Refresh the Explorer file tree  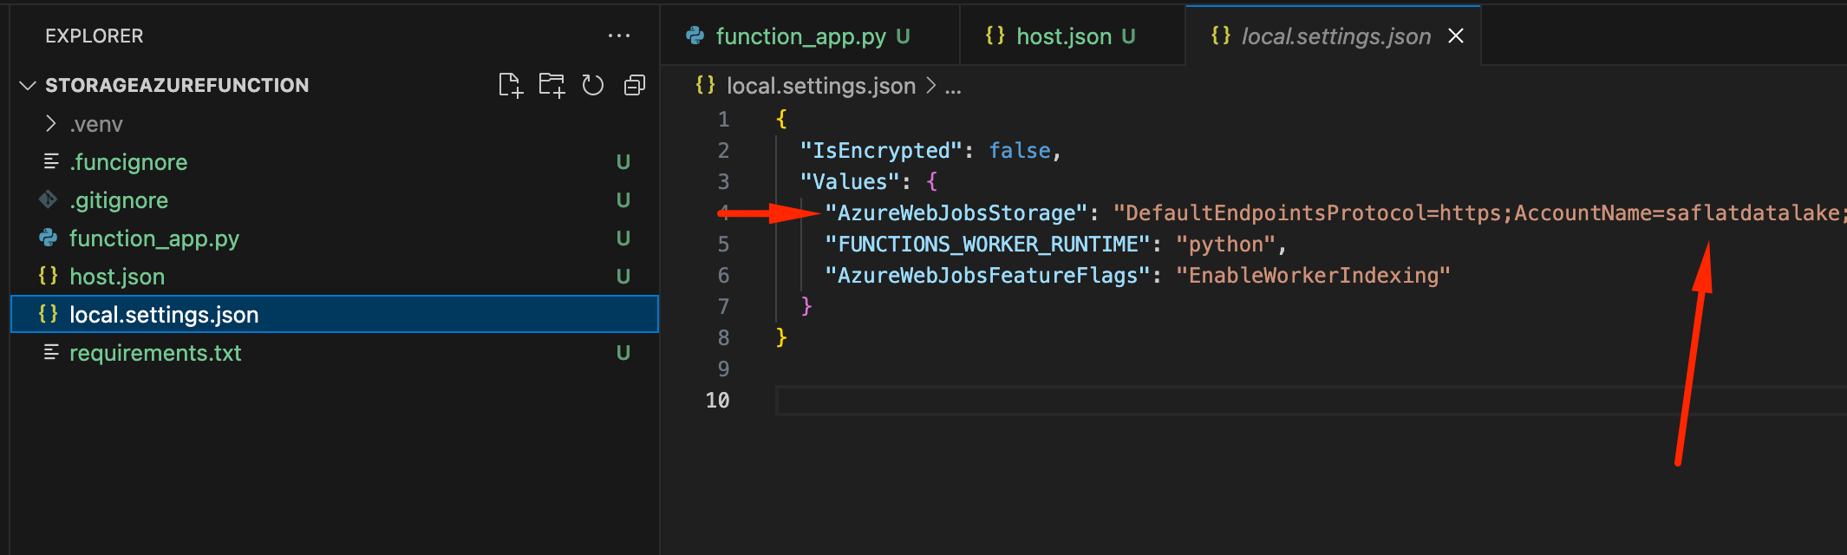tap(593, 85)
